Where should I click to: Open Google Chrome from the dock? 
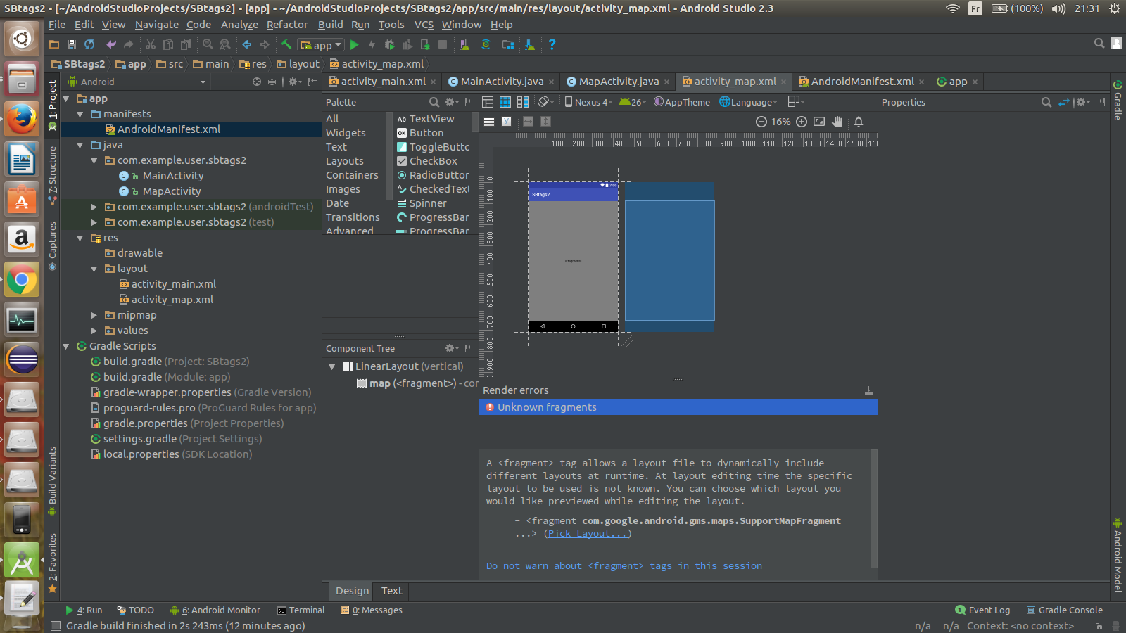click(x=22, y=280)
